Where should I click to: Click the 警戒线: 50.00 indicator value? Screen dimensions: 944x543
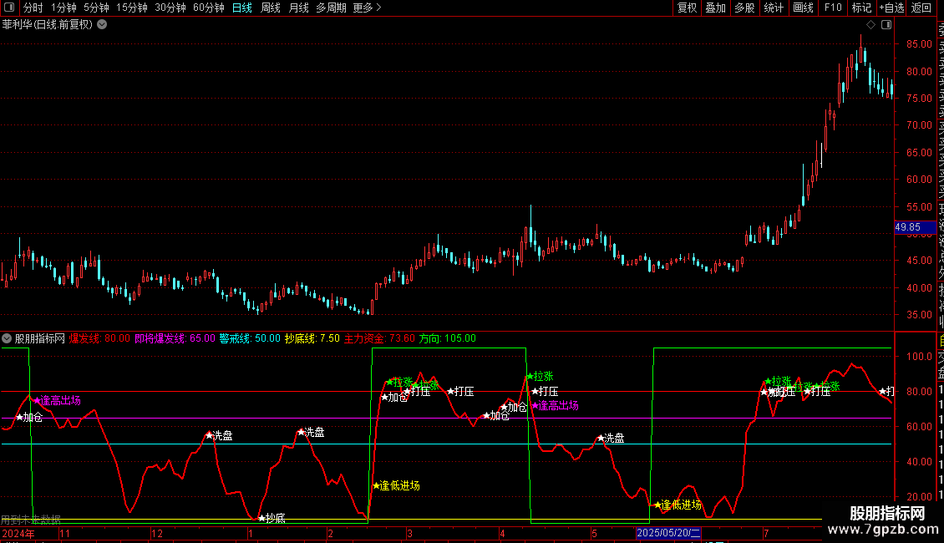(x=250, y=338)
